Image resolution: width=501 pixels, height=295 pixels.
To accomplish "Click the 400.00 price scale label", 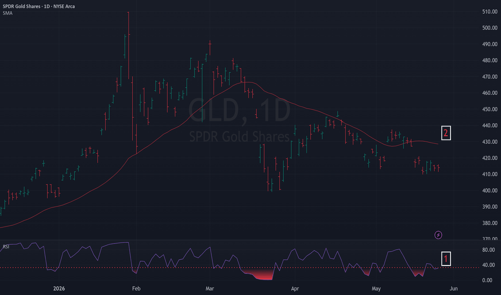I will (x=490, y=190).
